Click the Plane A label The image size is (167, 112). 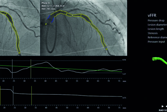[x=46, y=3]
